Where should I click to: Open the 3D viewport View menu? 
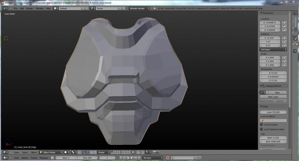[17, 153]
